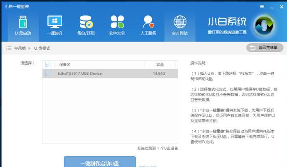The width and height of the screenshot is (287, 167).
Task: Click the 返回主菜单 back button
Action: (262, 48)
